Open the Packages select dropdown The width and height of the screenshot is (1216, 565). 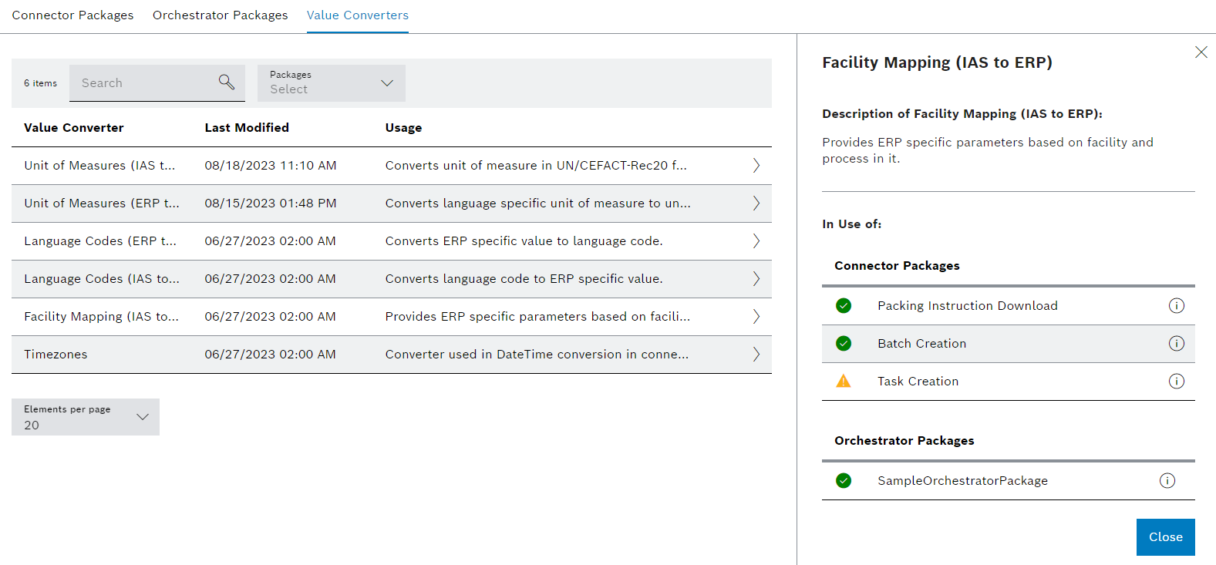click(x=332, y=83)
